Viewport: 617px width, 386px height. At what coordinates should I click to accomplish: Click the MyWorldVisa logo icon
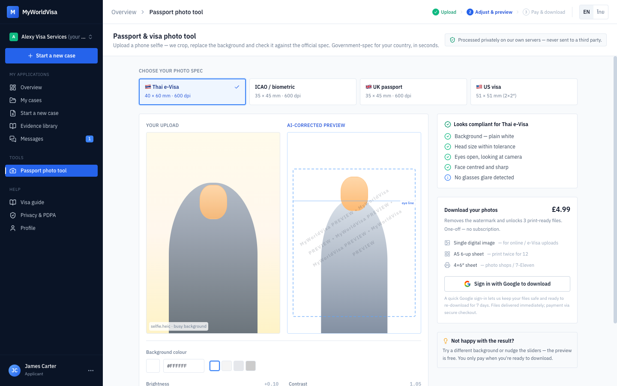pyautogui.click(x=13, y=12)
